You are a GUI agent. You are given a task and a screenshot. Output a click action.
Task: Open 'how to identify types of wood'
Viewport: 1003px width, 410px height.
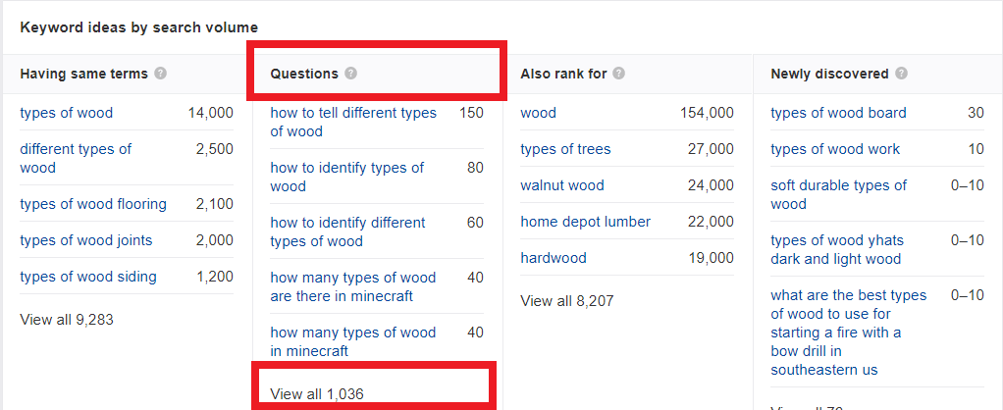click(347, 178)
